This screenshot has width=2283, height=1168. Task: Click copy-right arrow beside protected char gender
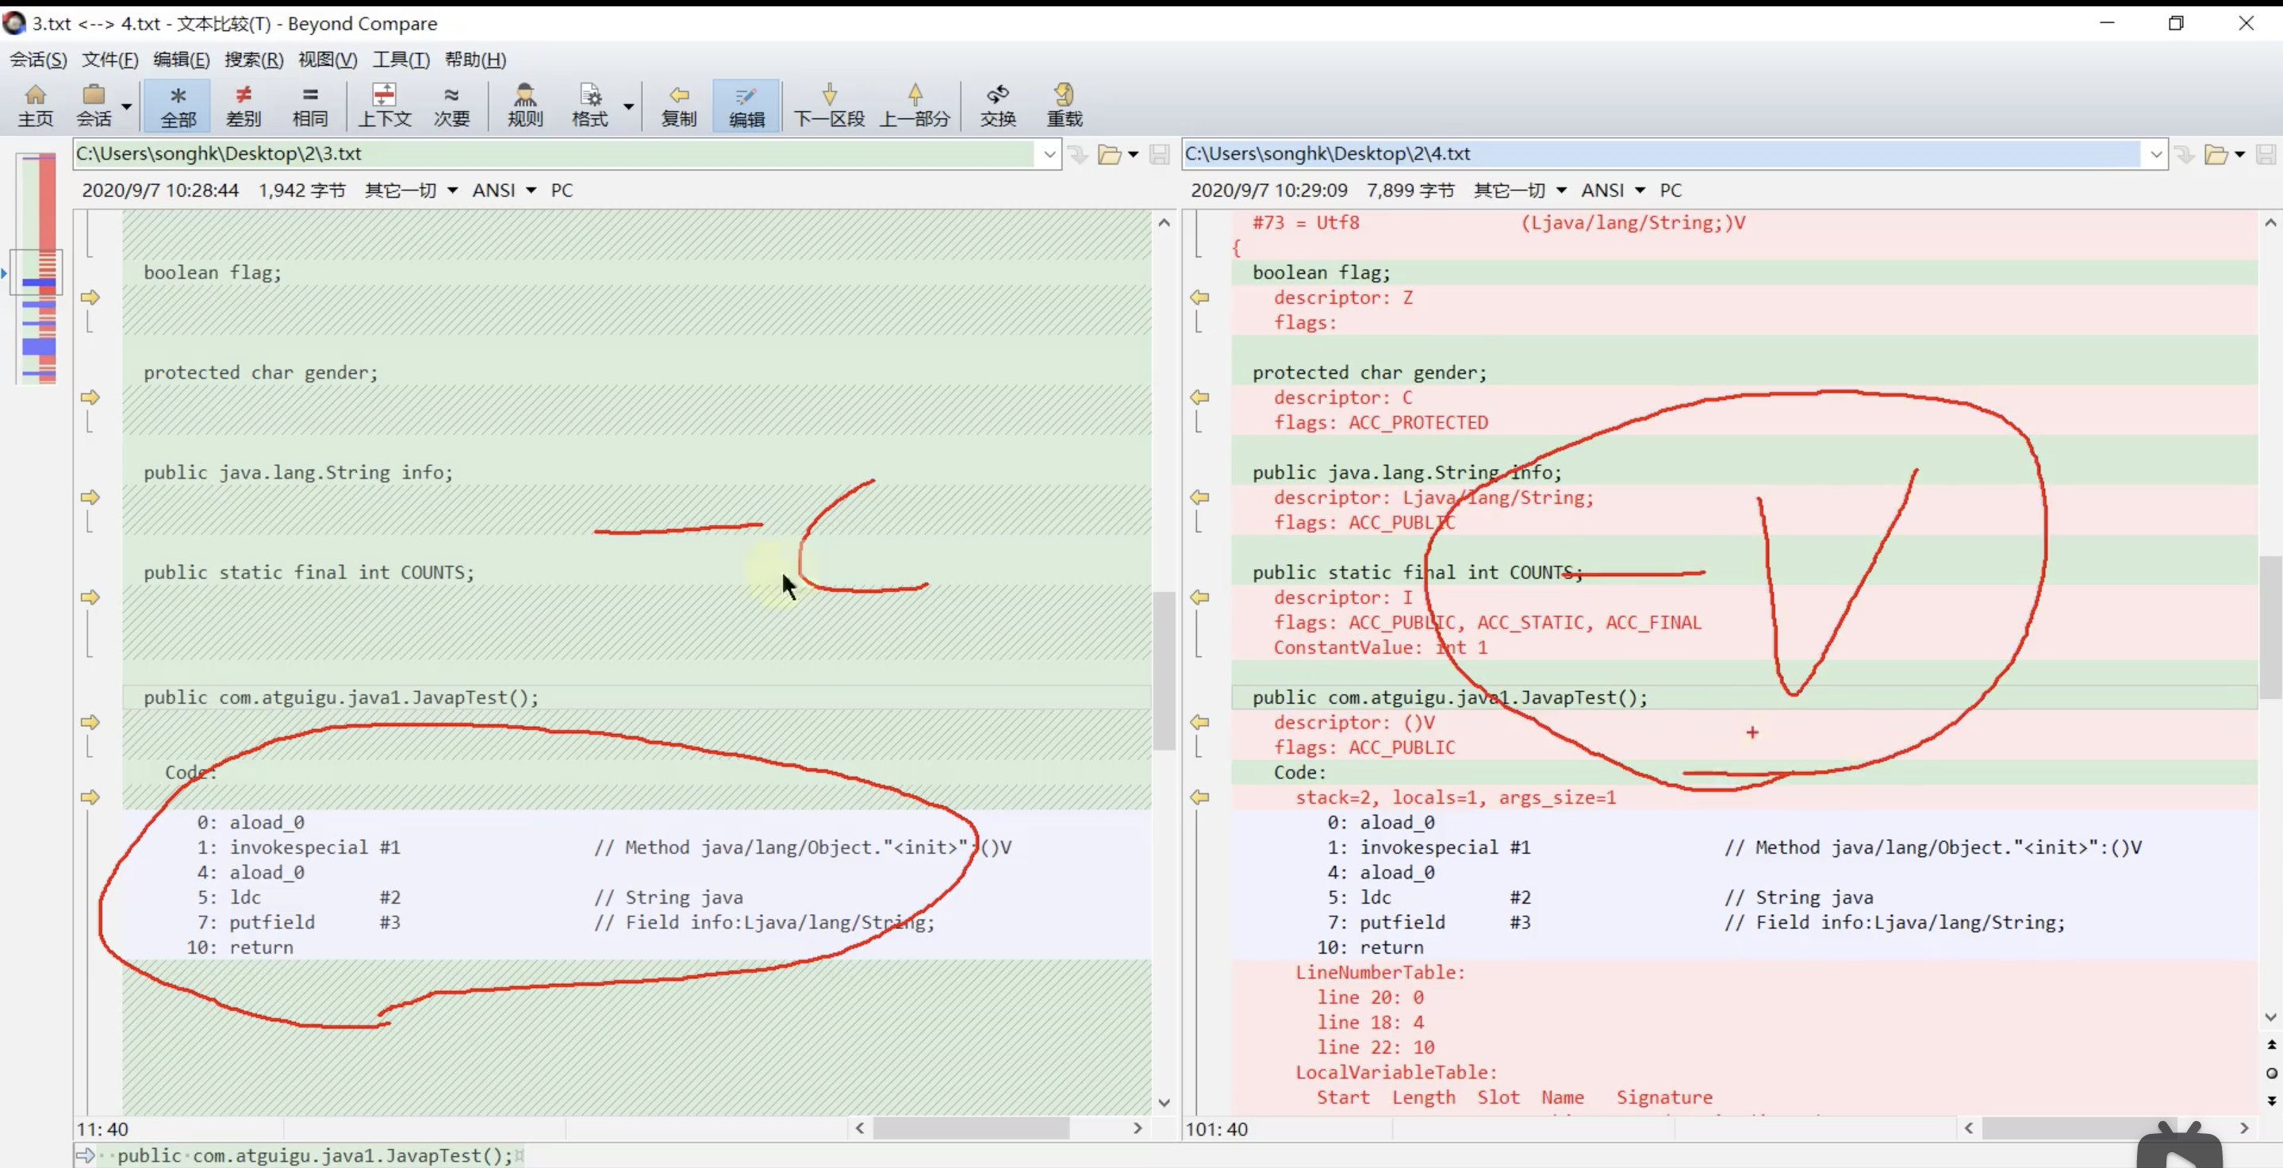coord(90,397)
